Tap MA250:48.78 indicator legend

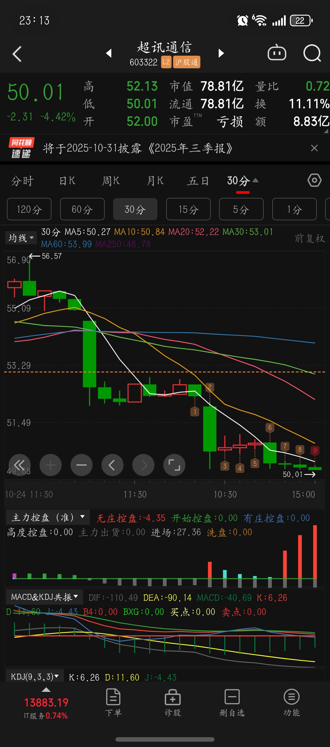click(x=123, y=244)
